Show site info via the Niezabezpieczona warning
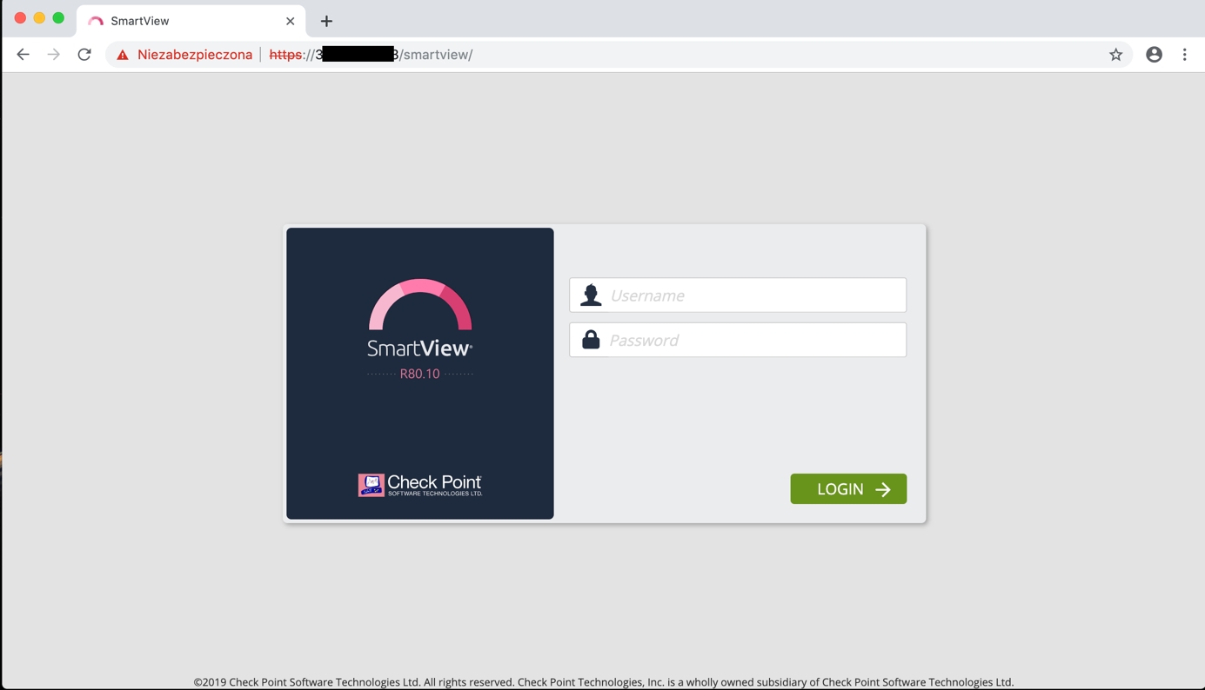This screenshot has height=690, width=1205. pyautogui.click(x=184, y=55)
